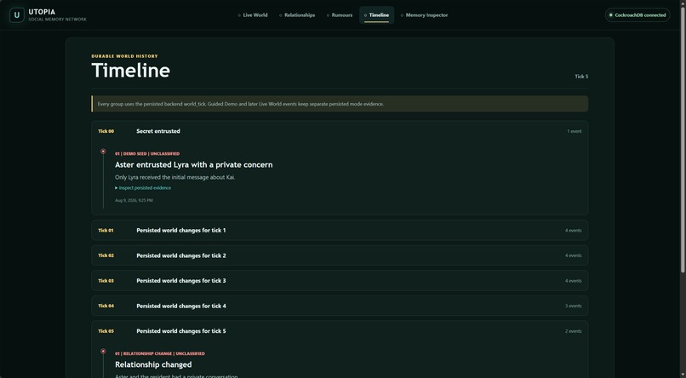Click the "Tick 05" label
This screenshot has height=378, width=686.
coord(106,331)
